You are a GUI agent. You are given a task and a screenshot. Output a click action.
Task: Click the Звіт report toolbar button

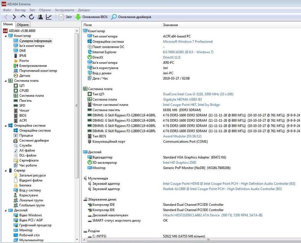(x=66, y=17)
